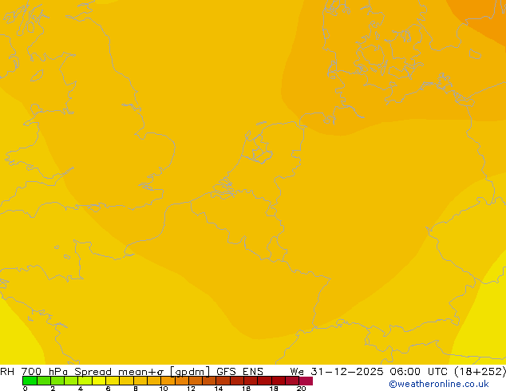Image resolution: width=506 pixels, height=391 pixels.
Task: Click the 'Spread mean+σ' caption text
Action: 119,372
